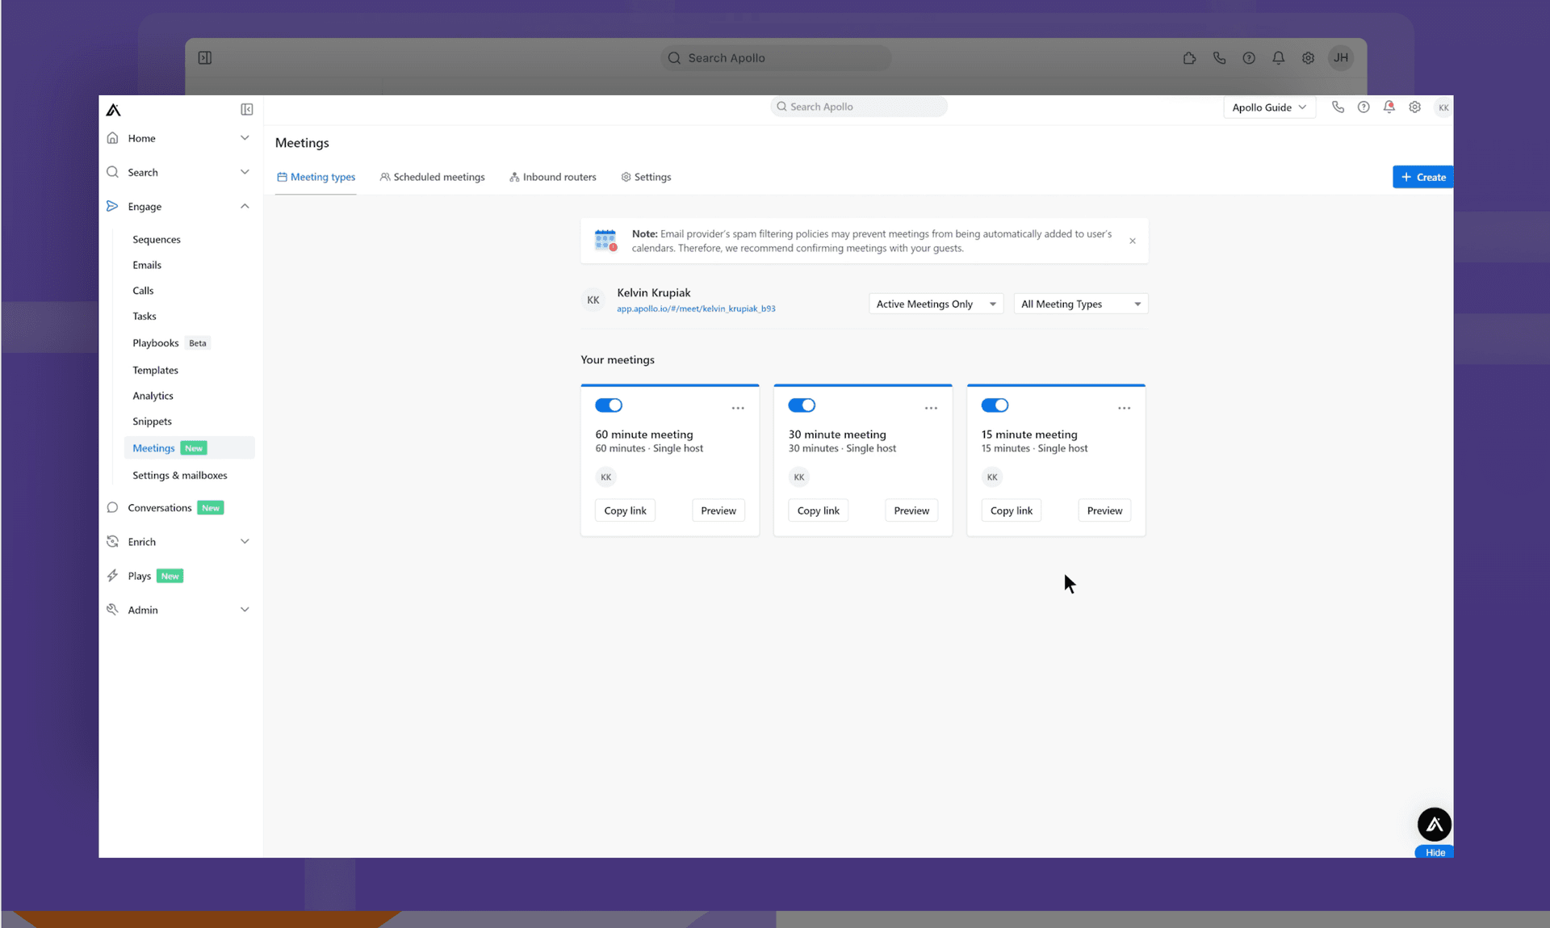The height and width of the screenshot is (928, 1550).
Task: Open the All Meeting Types dropdown
Action: point(1080,304)
